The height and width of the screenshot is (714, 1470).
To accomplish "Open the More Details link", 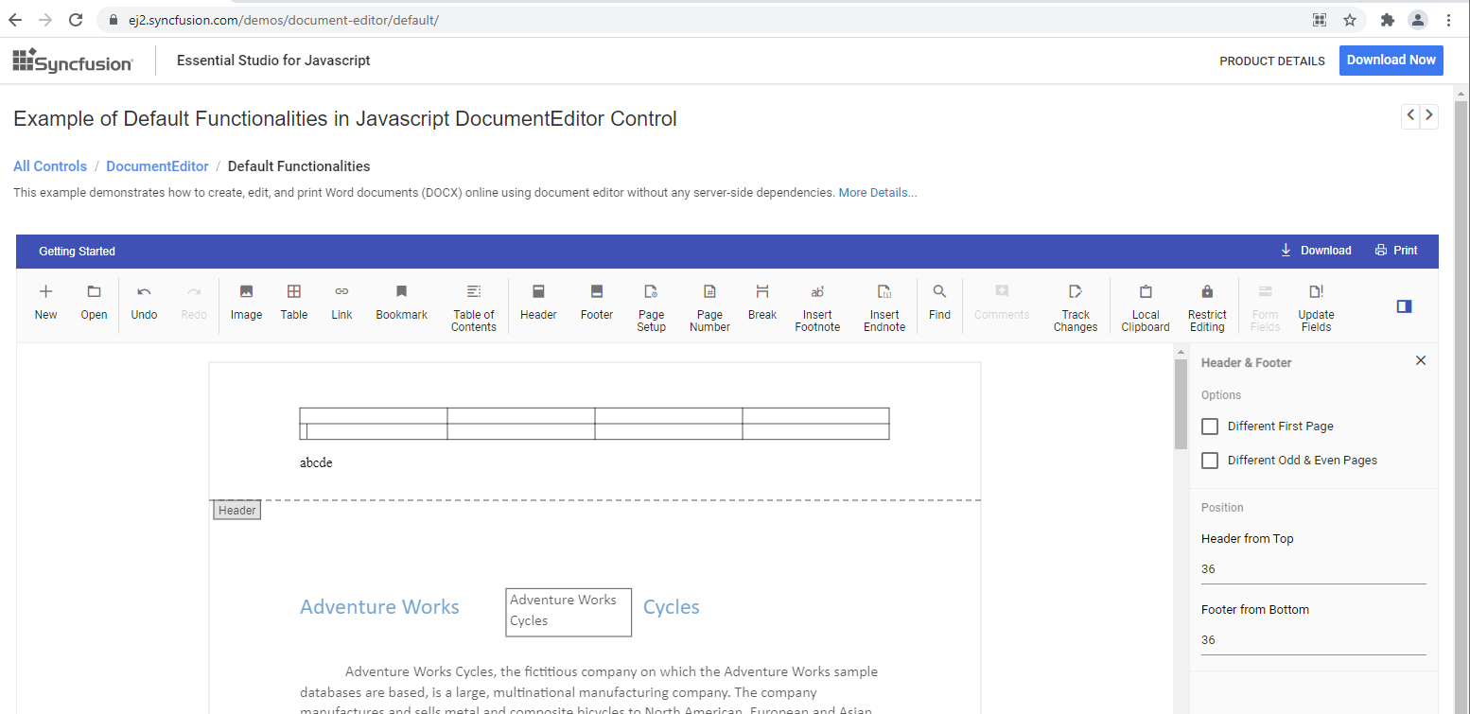I will point(877,193).
